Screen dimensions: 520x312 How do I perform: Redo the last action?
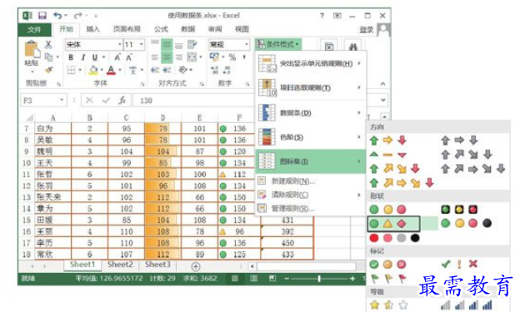[78, 16]
